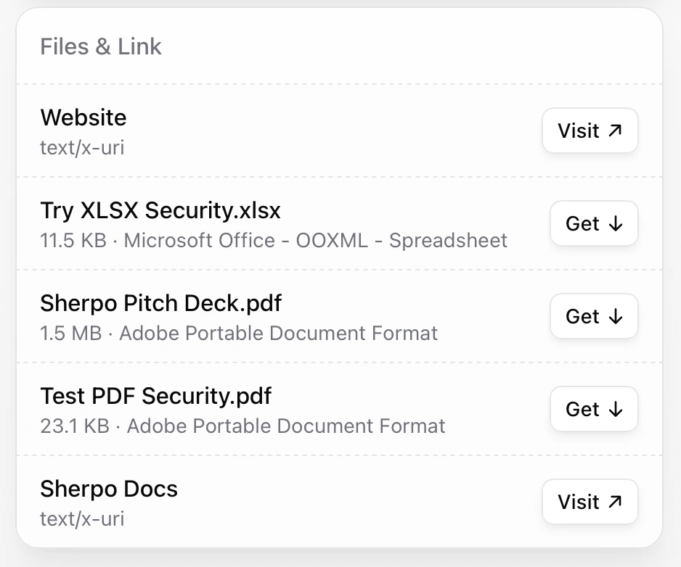Click the text/x-uri label under Website
The image size is (681, 567).
82,148
